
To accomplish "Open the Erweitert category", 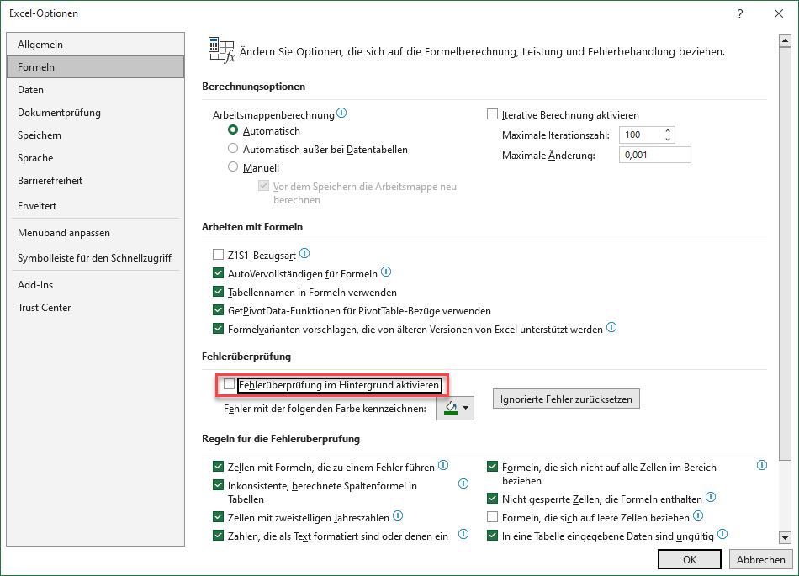I will (37, 206).
